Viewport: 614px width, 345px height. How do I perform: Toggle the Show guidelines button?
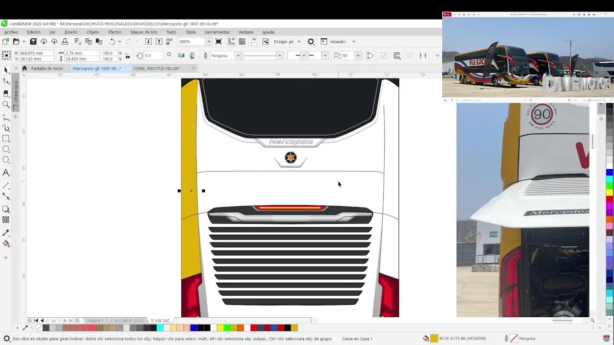(x=253, y=42)
